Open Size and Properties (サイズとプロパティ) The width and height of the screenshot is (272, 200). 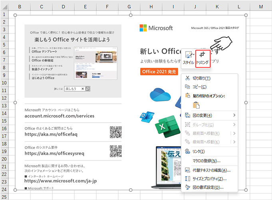tap(209, 179)
